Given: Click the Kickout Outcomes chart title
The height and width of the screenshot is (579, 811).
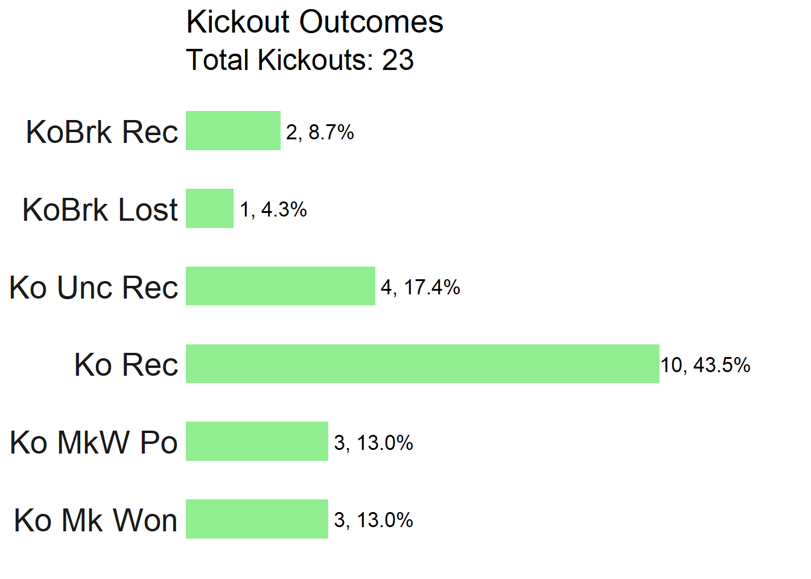Looking at the screenshot, I should pyautogui.click(x=315, y=22).
